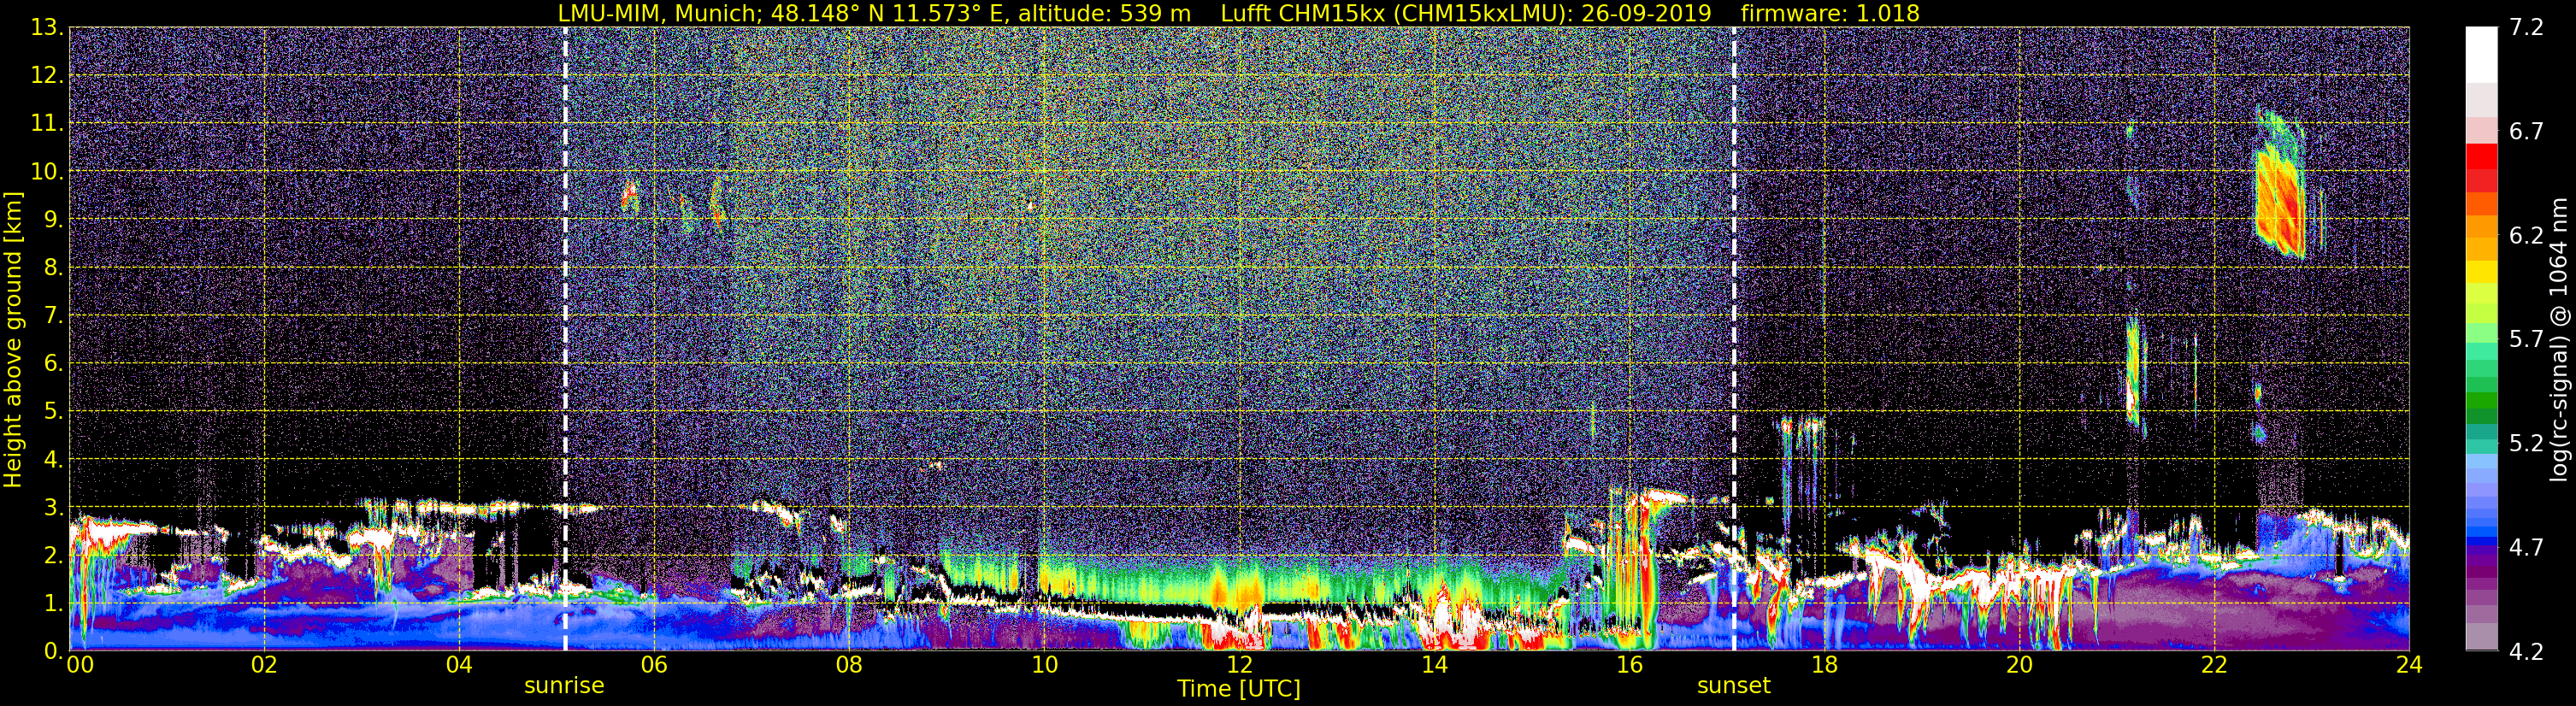Click the colorbar value 5.2
The image size is (2576, 706).
(2526, 443)
